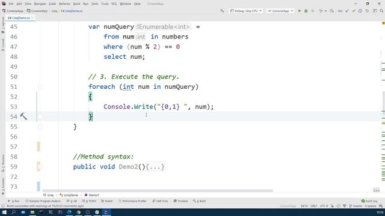Open the VCS menu

[x=114, y=4]
